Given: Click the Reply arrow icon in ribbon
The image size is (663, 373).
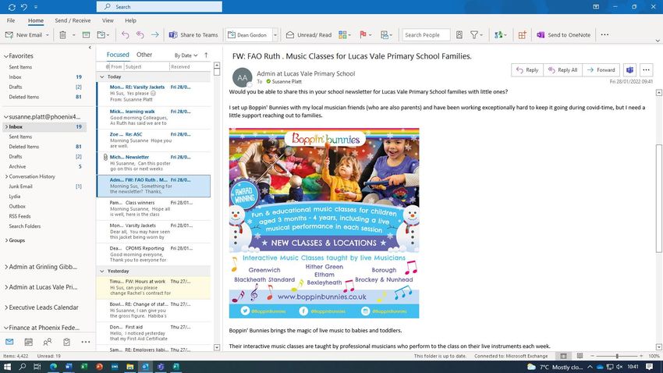Looking at the screenshot, I should coord(125,35).
